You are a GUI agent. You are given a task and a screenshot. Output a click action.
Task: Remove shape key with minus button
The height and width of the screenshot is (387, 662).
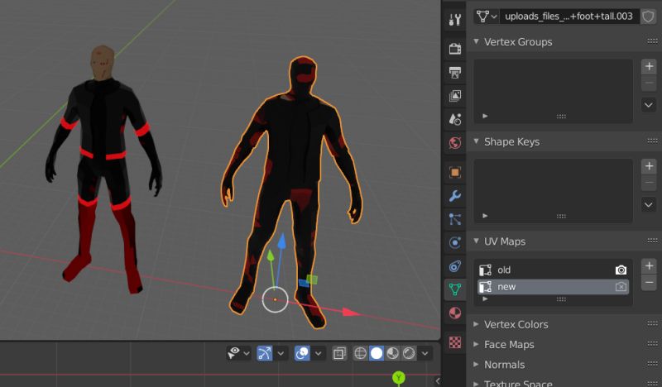pos(649,183)
